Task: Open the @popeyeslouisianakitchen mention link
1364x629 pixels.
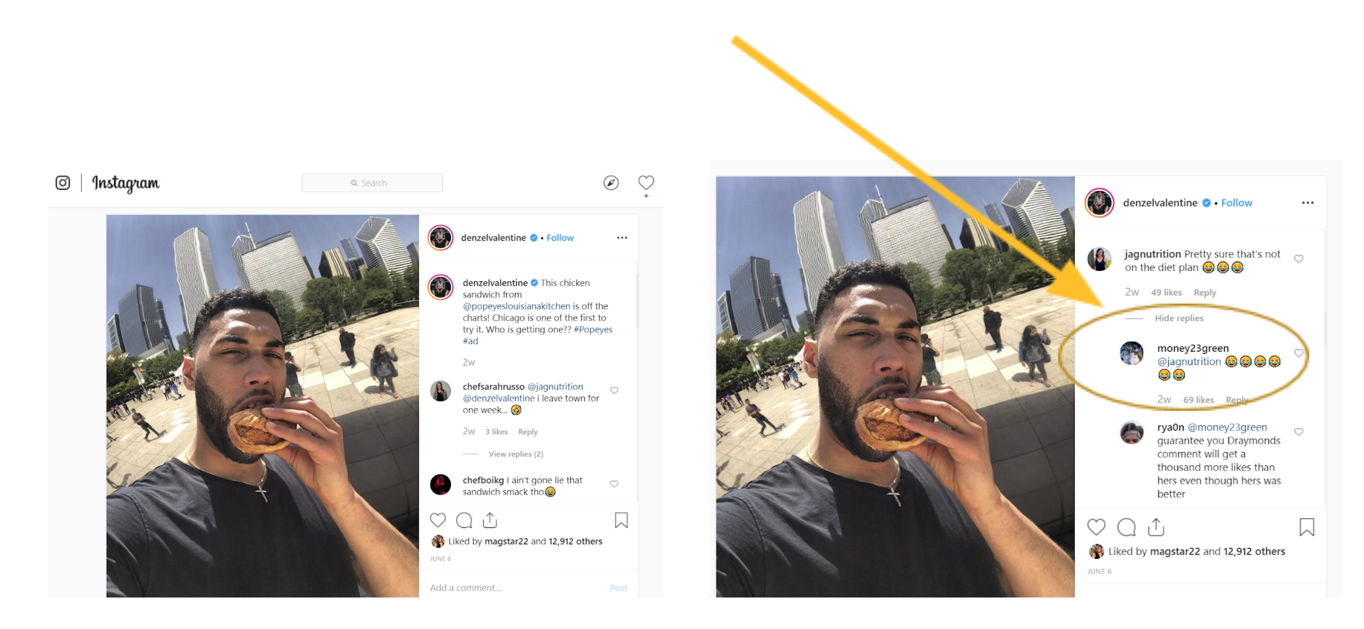Action: (516, 306)
